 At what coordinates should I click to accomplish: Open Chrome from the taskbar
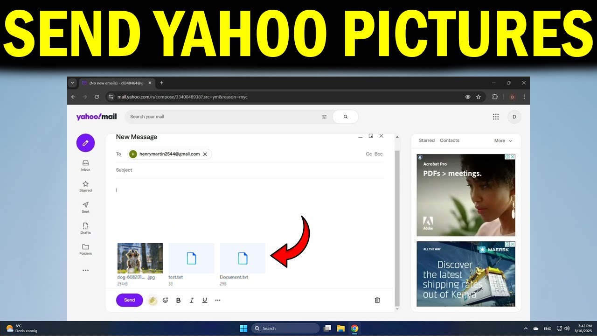tap(354, 329)
